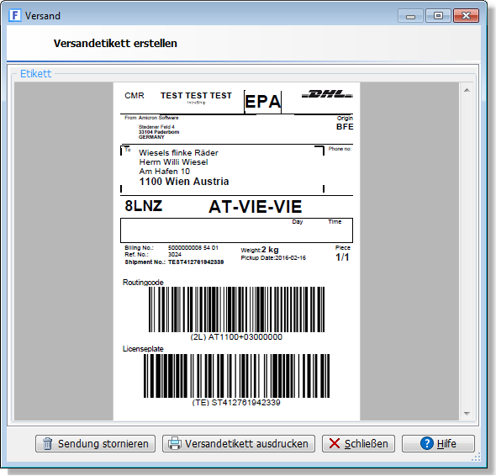Click the trash icon on Sendung stornieren
This screenshot has width=496, height=476.
pos(47,443)
